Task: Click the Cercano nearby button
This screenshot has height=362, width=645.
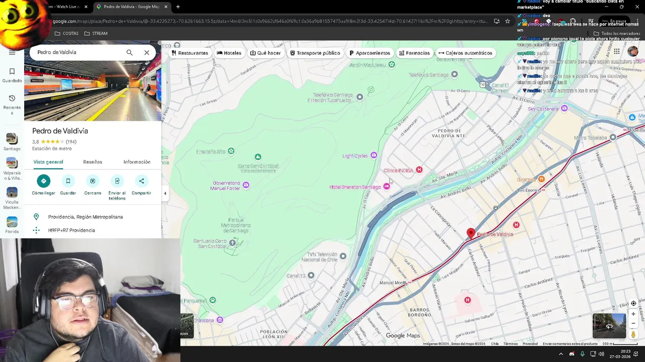Action: click(x=93, y=181)
